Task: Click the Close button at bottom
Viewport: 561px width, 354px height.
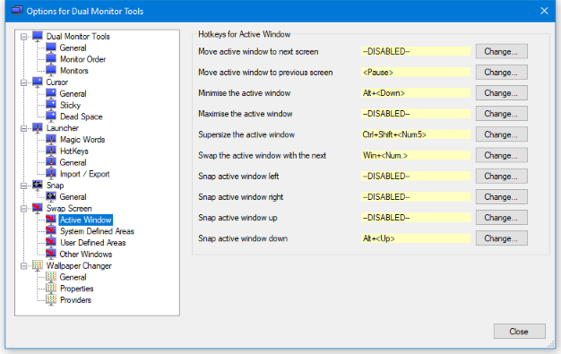Action: (x=519, y=332)
